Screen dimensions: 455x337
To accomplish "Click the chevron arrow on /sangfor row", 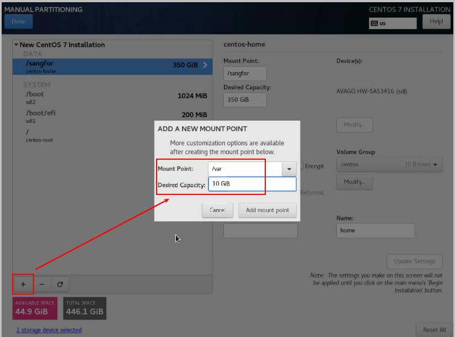I will [x=205, y=65].
